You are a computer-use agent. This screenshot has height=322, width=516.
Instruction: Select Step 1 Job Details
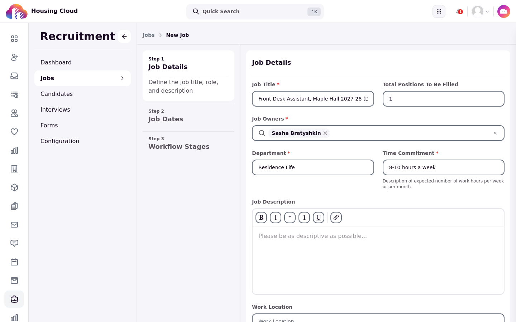pos(188,76)
